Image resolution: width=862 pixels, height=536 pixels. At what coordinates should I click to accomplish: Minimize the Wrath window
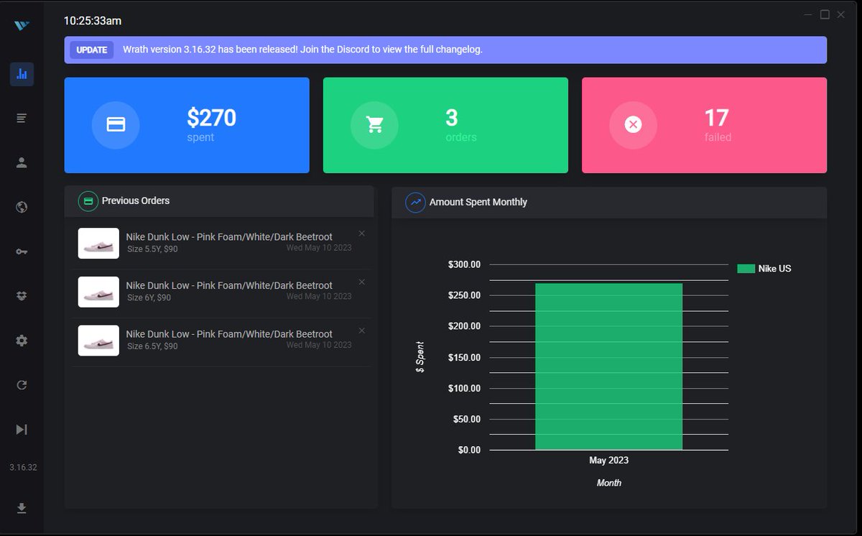coord(809,14)
